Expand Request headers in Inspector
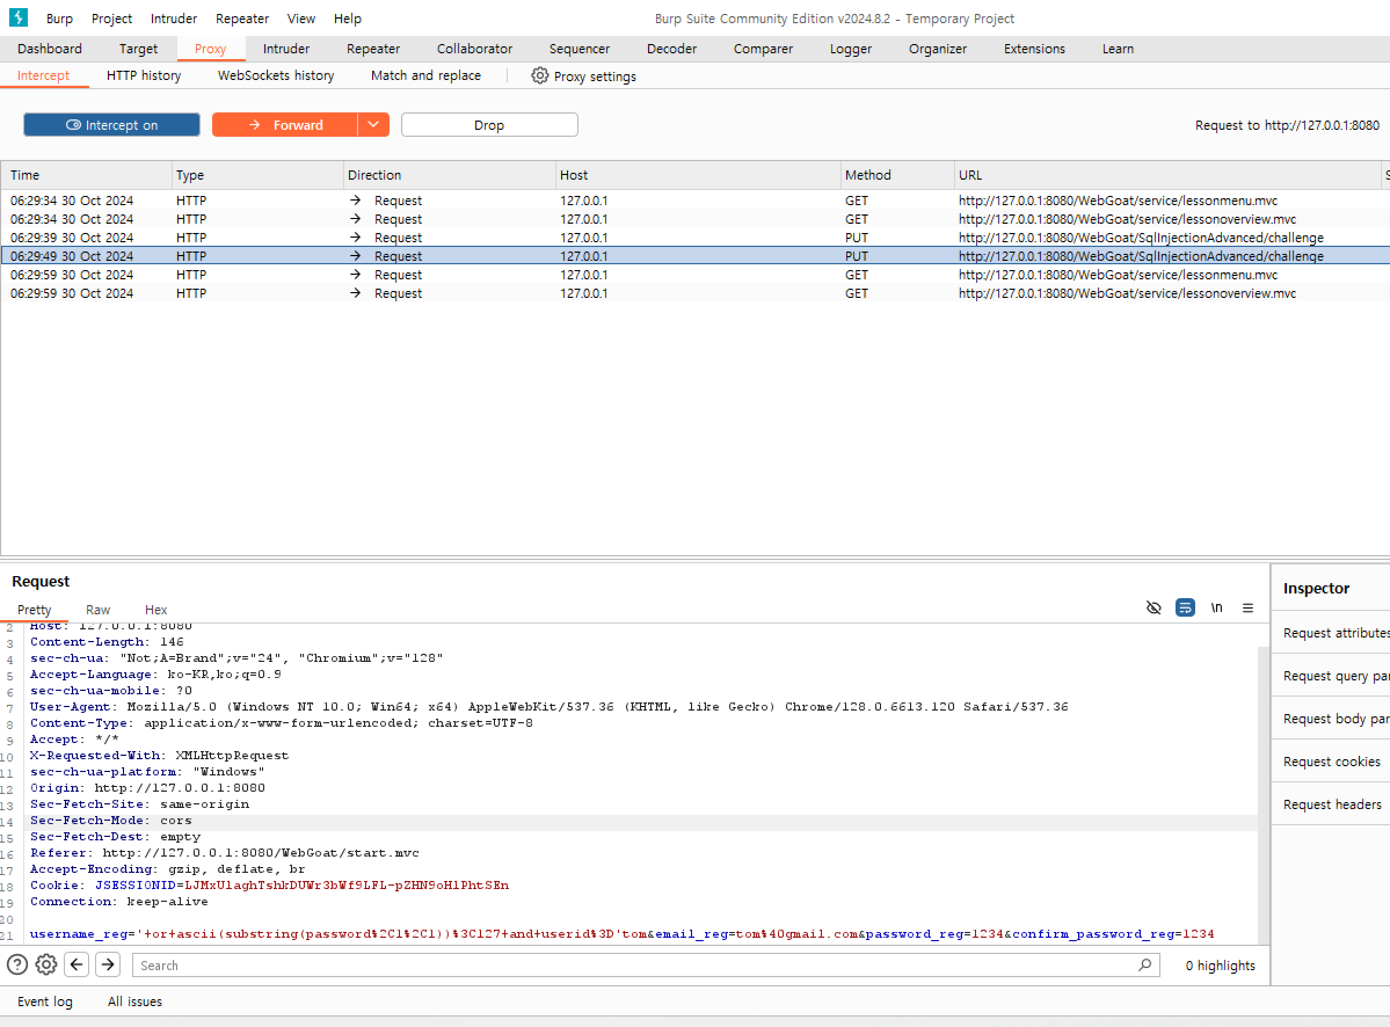This screenshot has width=1390, height=1027. pos(1331,804)
